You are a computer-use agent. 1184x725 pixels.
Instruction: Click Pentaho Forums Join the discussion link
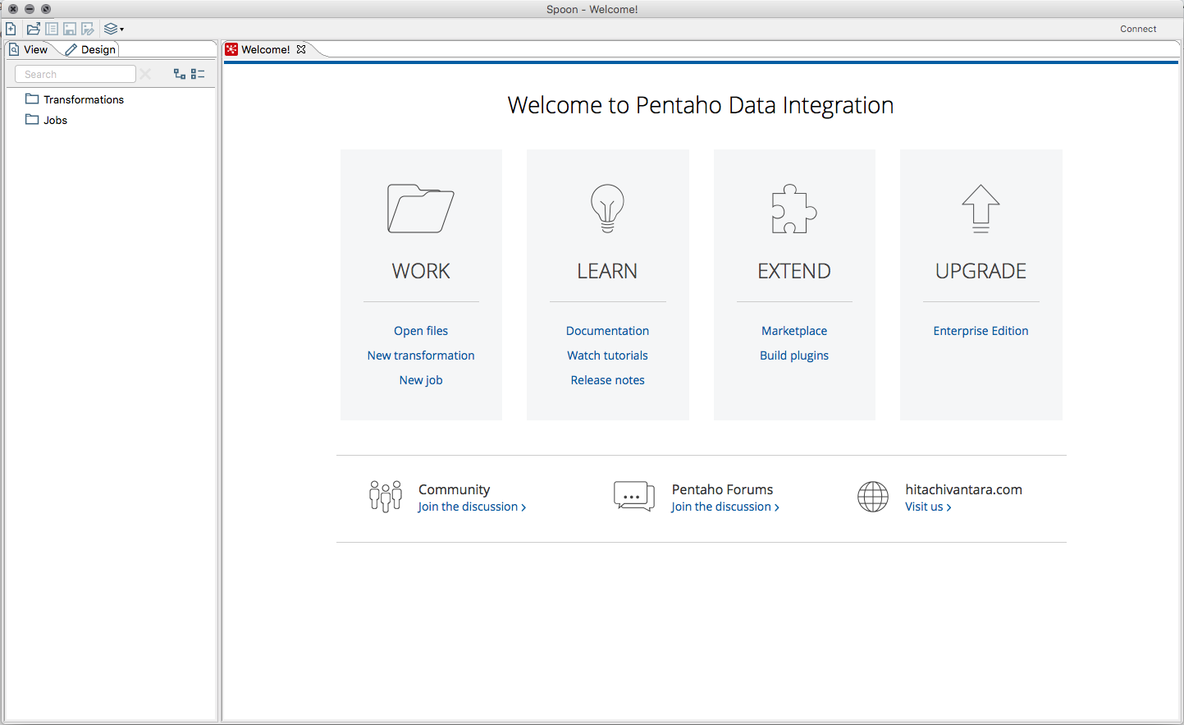point(725,507)
